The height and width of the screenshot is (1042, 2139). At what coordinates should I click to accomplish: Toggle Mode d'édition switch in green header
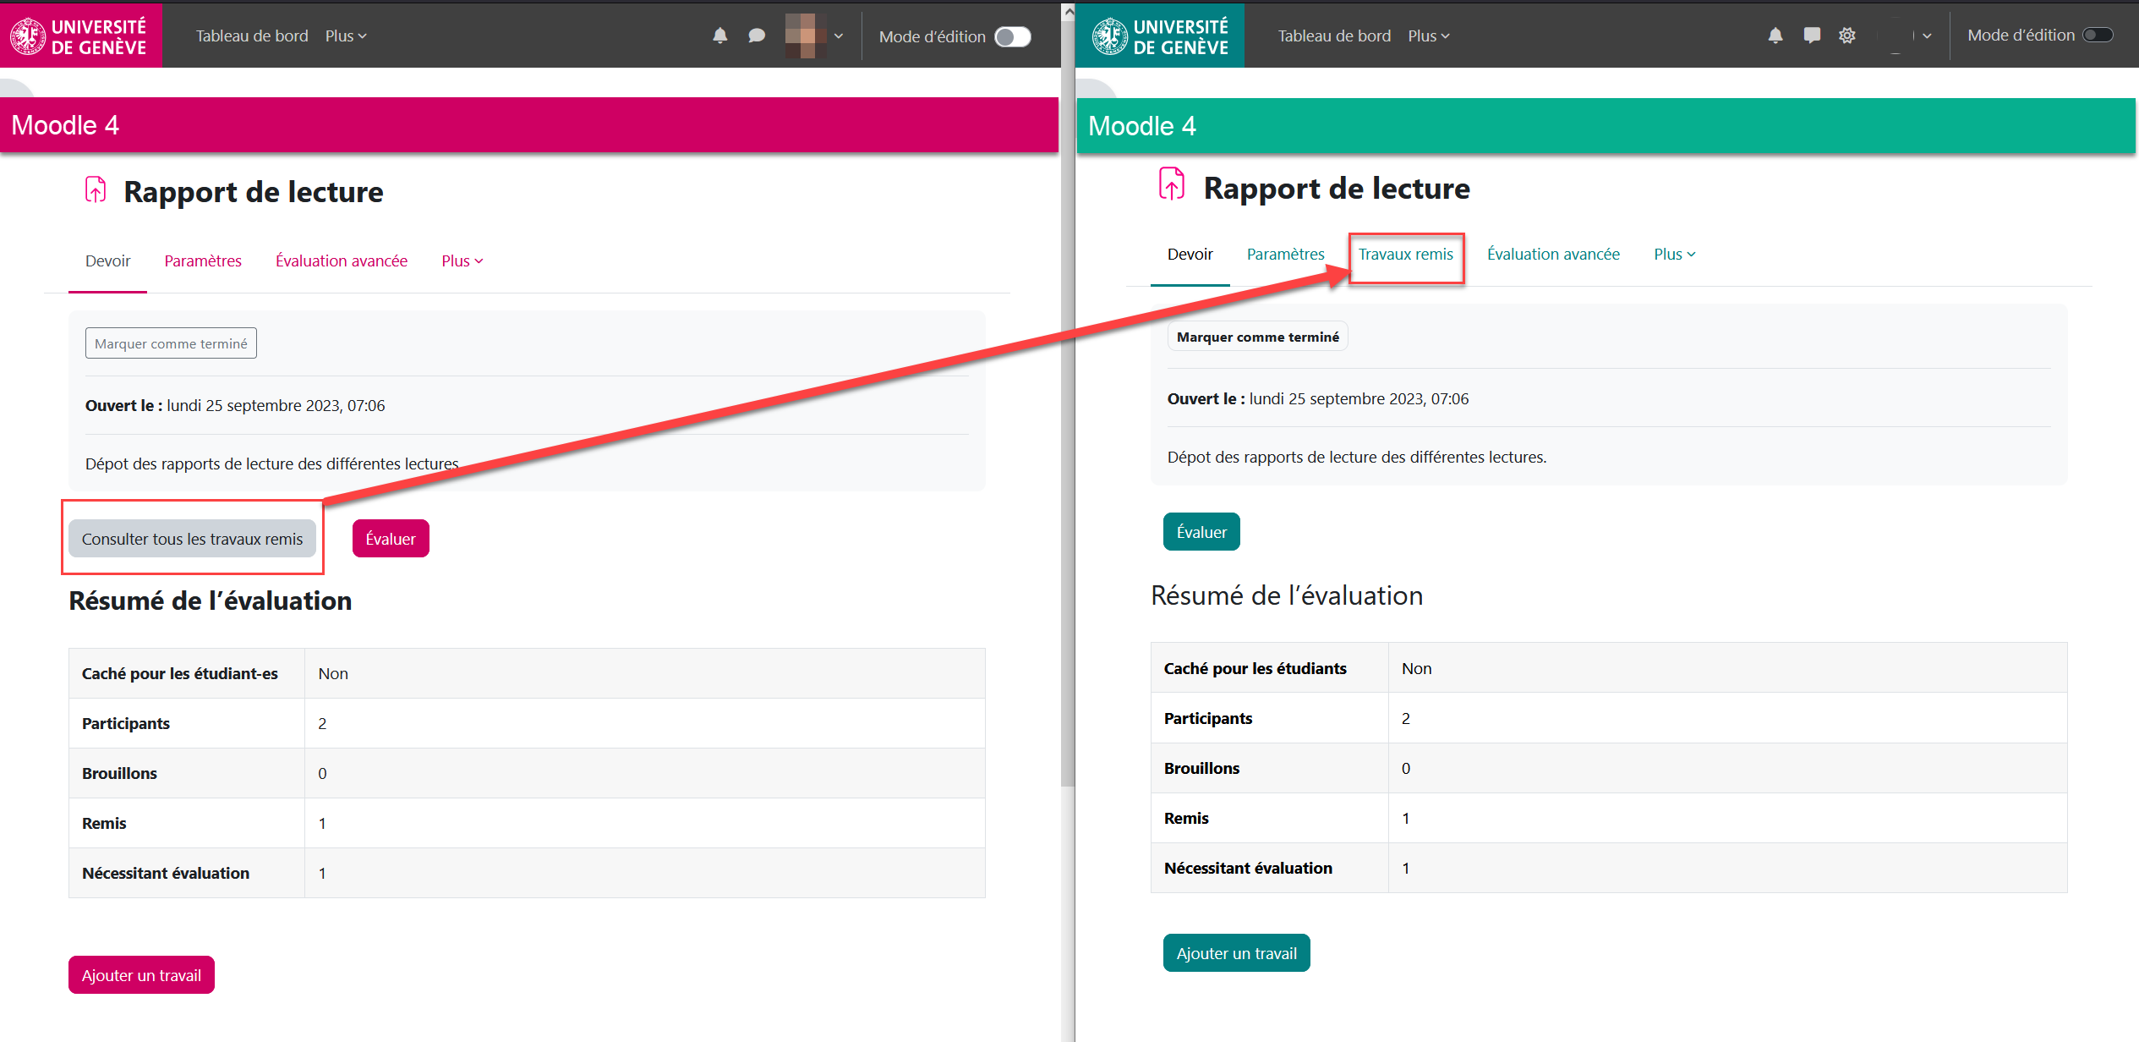(x=2098, y=35)
